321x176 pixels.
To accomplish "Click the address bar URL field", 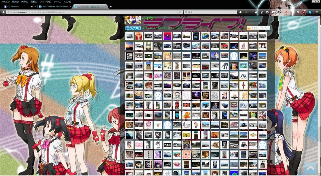I will coord(94,12).
